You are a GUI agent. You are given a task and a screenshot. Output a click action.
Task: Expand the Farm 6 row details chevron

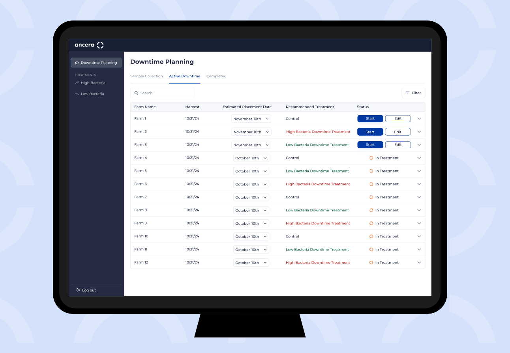(x=419, y=184)
